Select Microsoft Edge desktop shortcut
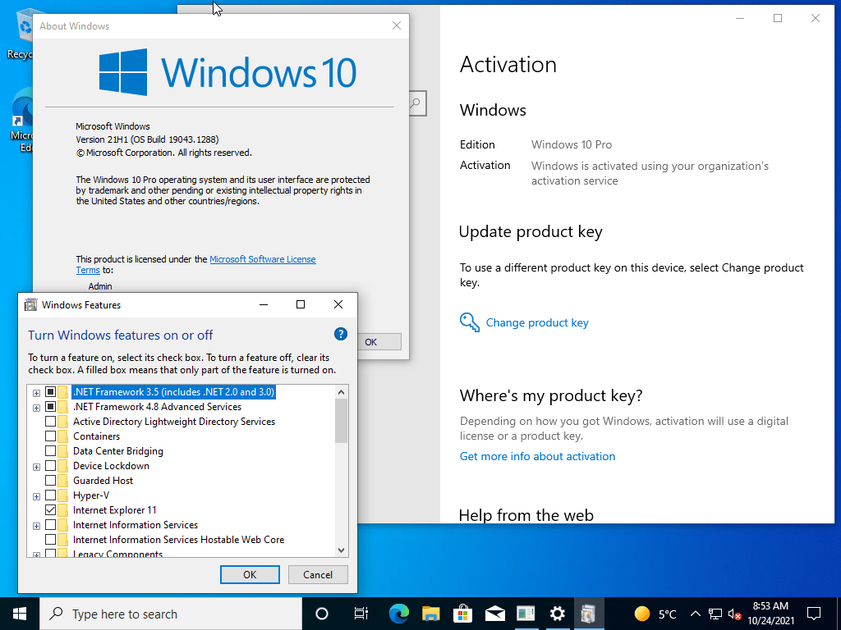 21,121
